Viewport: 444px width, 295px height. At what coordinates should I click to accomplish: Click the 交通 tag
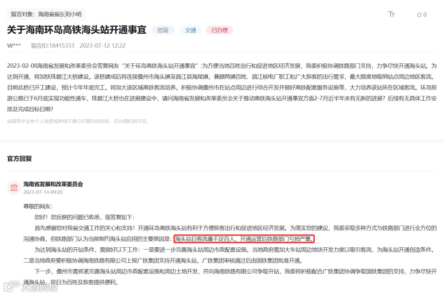click(x=191, y=30)
